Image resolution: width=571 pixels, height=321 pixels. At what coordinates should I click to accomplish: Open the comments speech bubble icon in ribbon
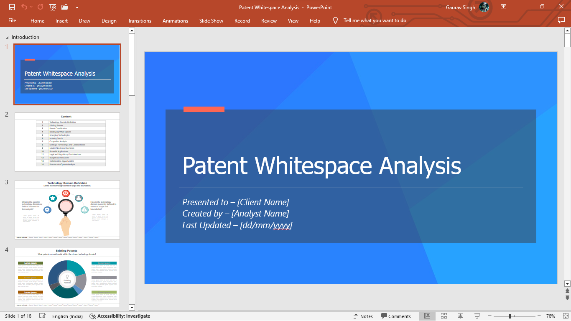[561, 20]
